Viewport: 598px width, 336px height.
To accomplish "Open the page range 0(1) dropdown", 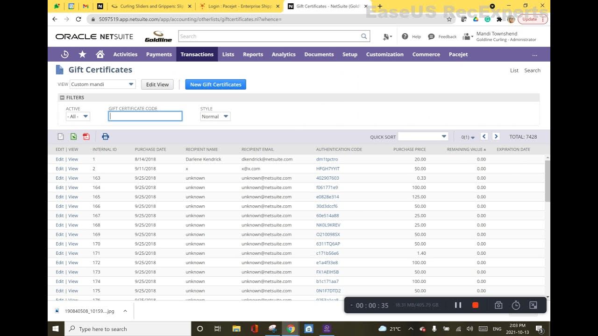I will click(x=468, y=137).
